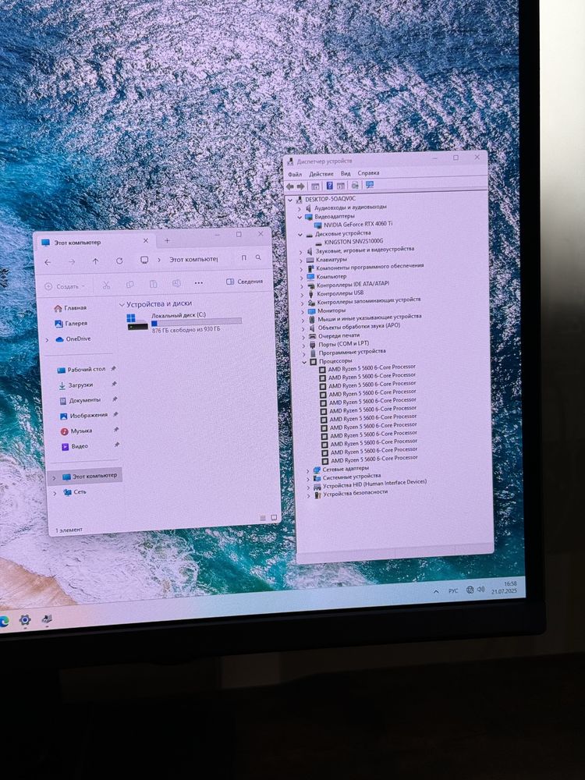Open the Вид menu in Device Manager

click(x=346, y=174)
